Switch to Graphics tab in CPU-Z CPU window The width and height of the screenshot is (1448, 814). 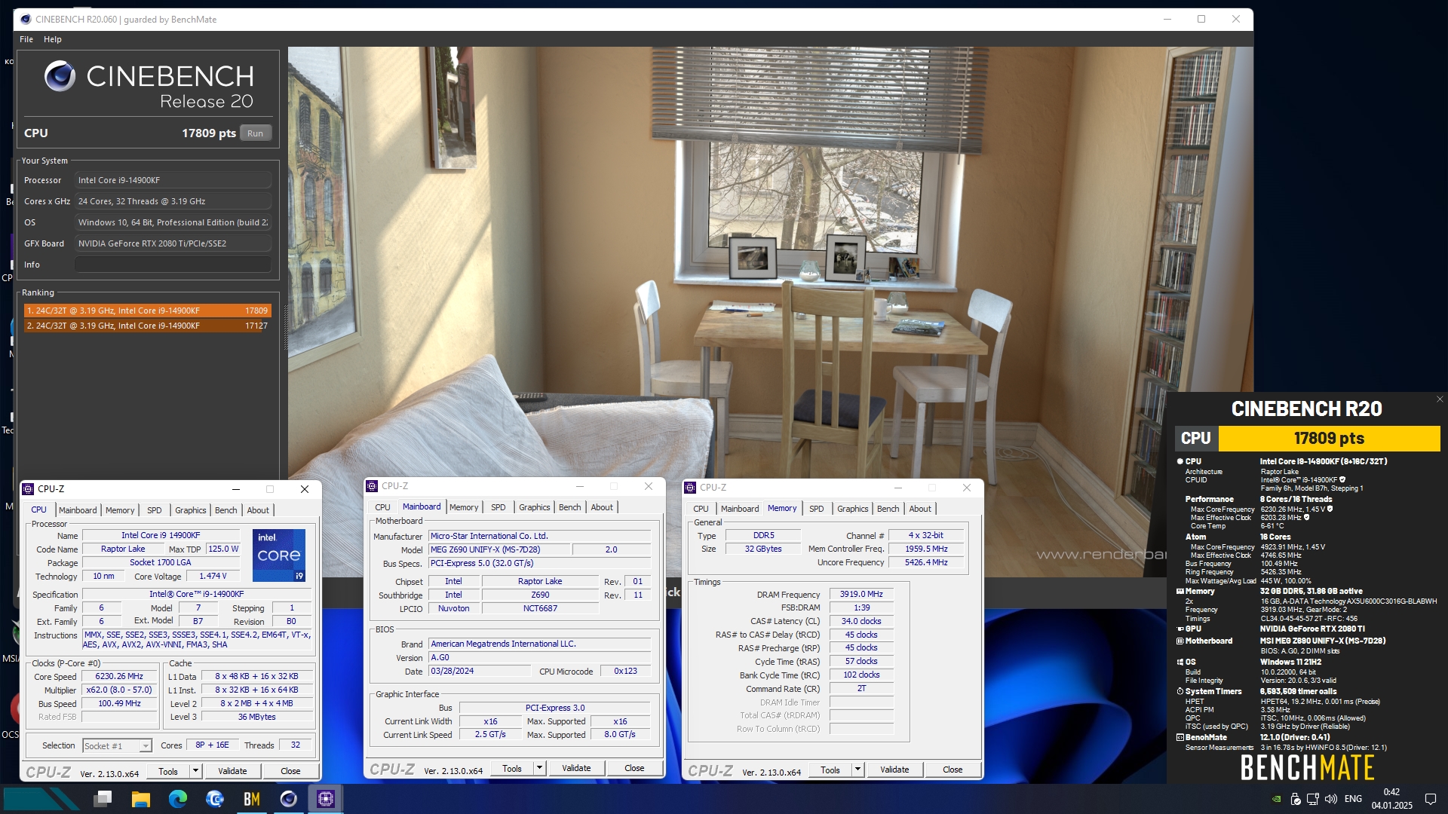click(x=191, y=510)
